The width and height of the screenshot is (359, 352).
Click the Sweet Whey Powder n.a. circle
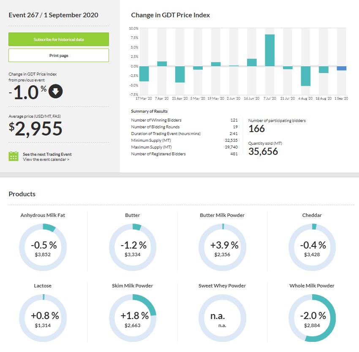click(x=222, y=318)
